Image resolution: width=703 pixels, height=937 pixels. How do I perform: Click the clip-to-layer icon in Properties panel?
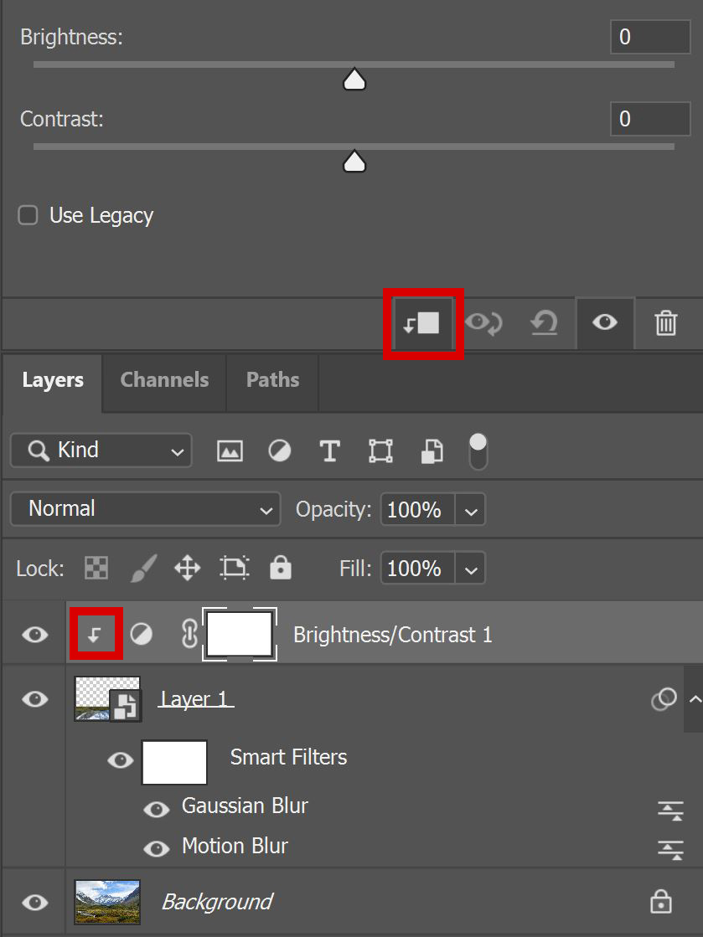click(x=422, y=323)
